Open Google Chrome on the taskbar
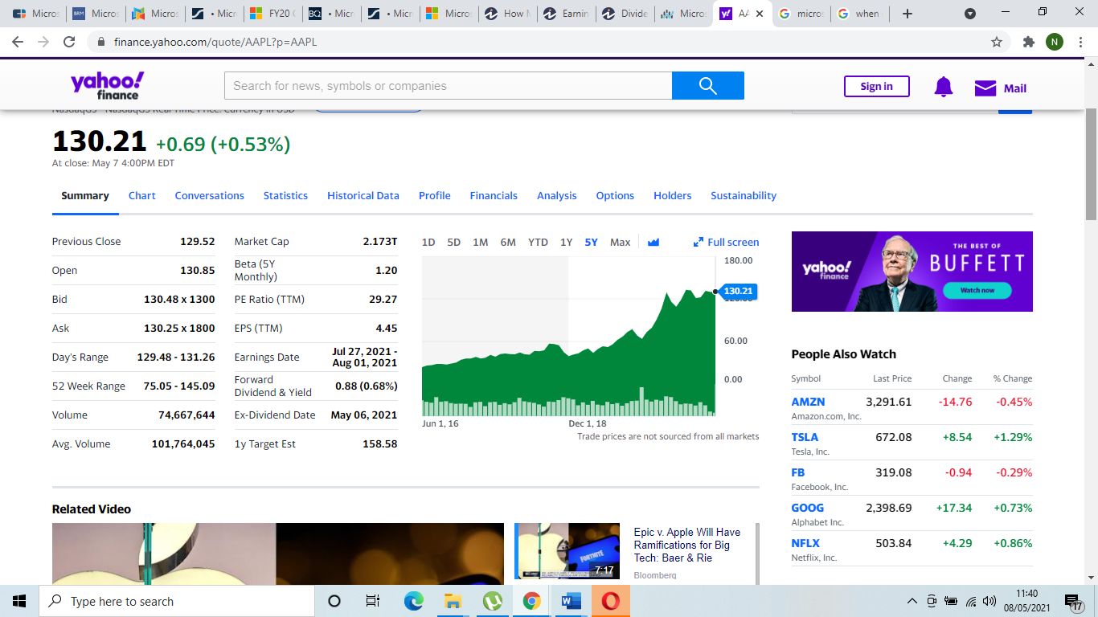The height and width of the screenshot is (617, 1098). (x=531, y=601)
